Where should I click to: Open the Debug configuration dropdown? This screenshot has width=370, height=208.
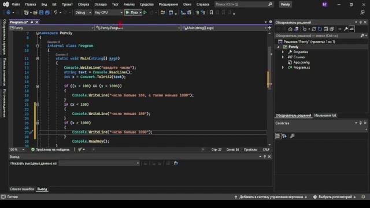[83, 13]
